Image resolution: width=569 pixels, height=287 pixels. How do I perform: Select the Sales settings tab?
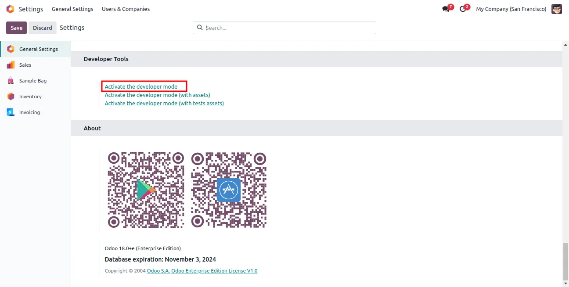[x=36, y=65]
